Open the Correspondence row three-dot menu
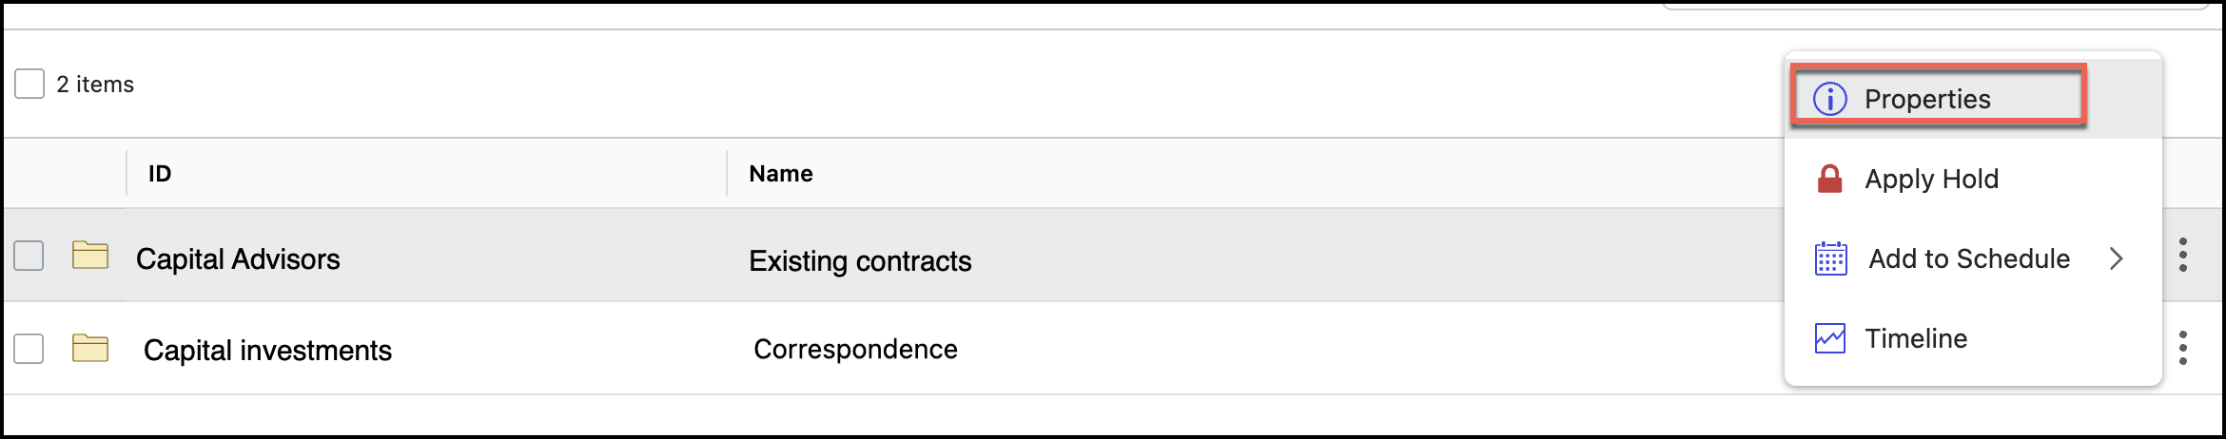The image size is (2226, 439). pos(2183,348)
